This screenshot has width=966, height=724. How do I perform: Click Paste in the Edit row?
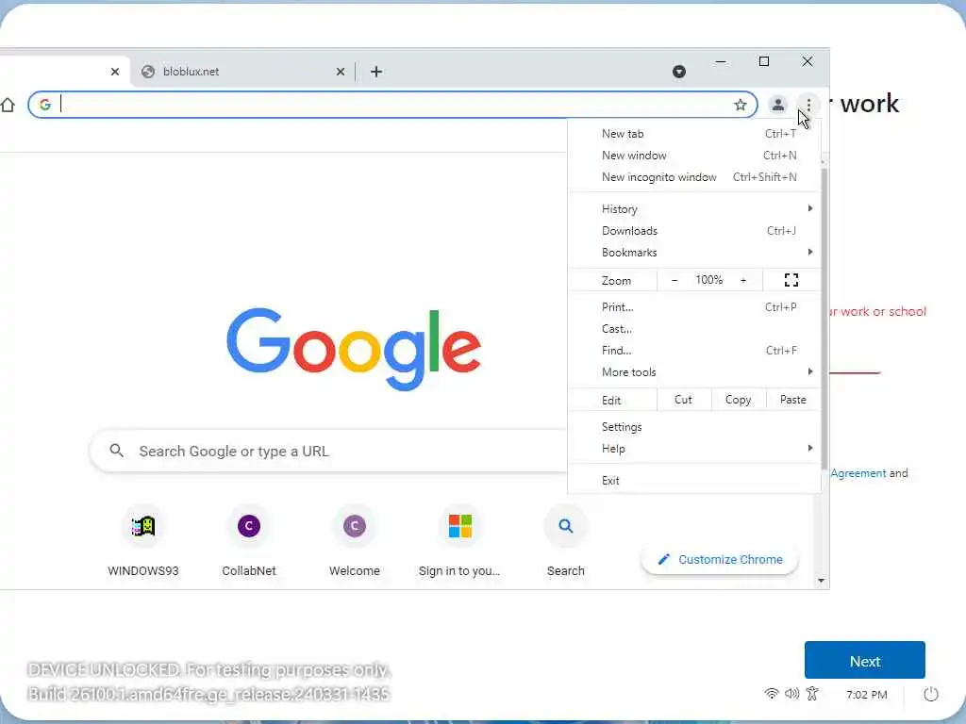tap(792, 400)
